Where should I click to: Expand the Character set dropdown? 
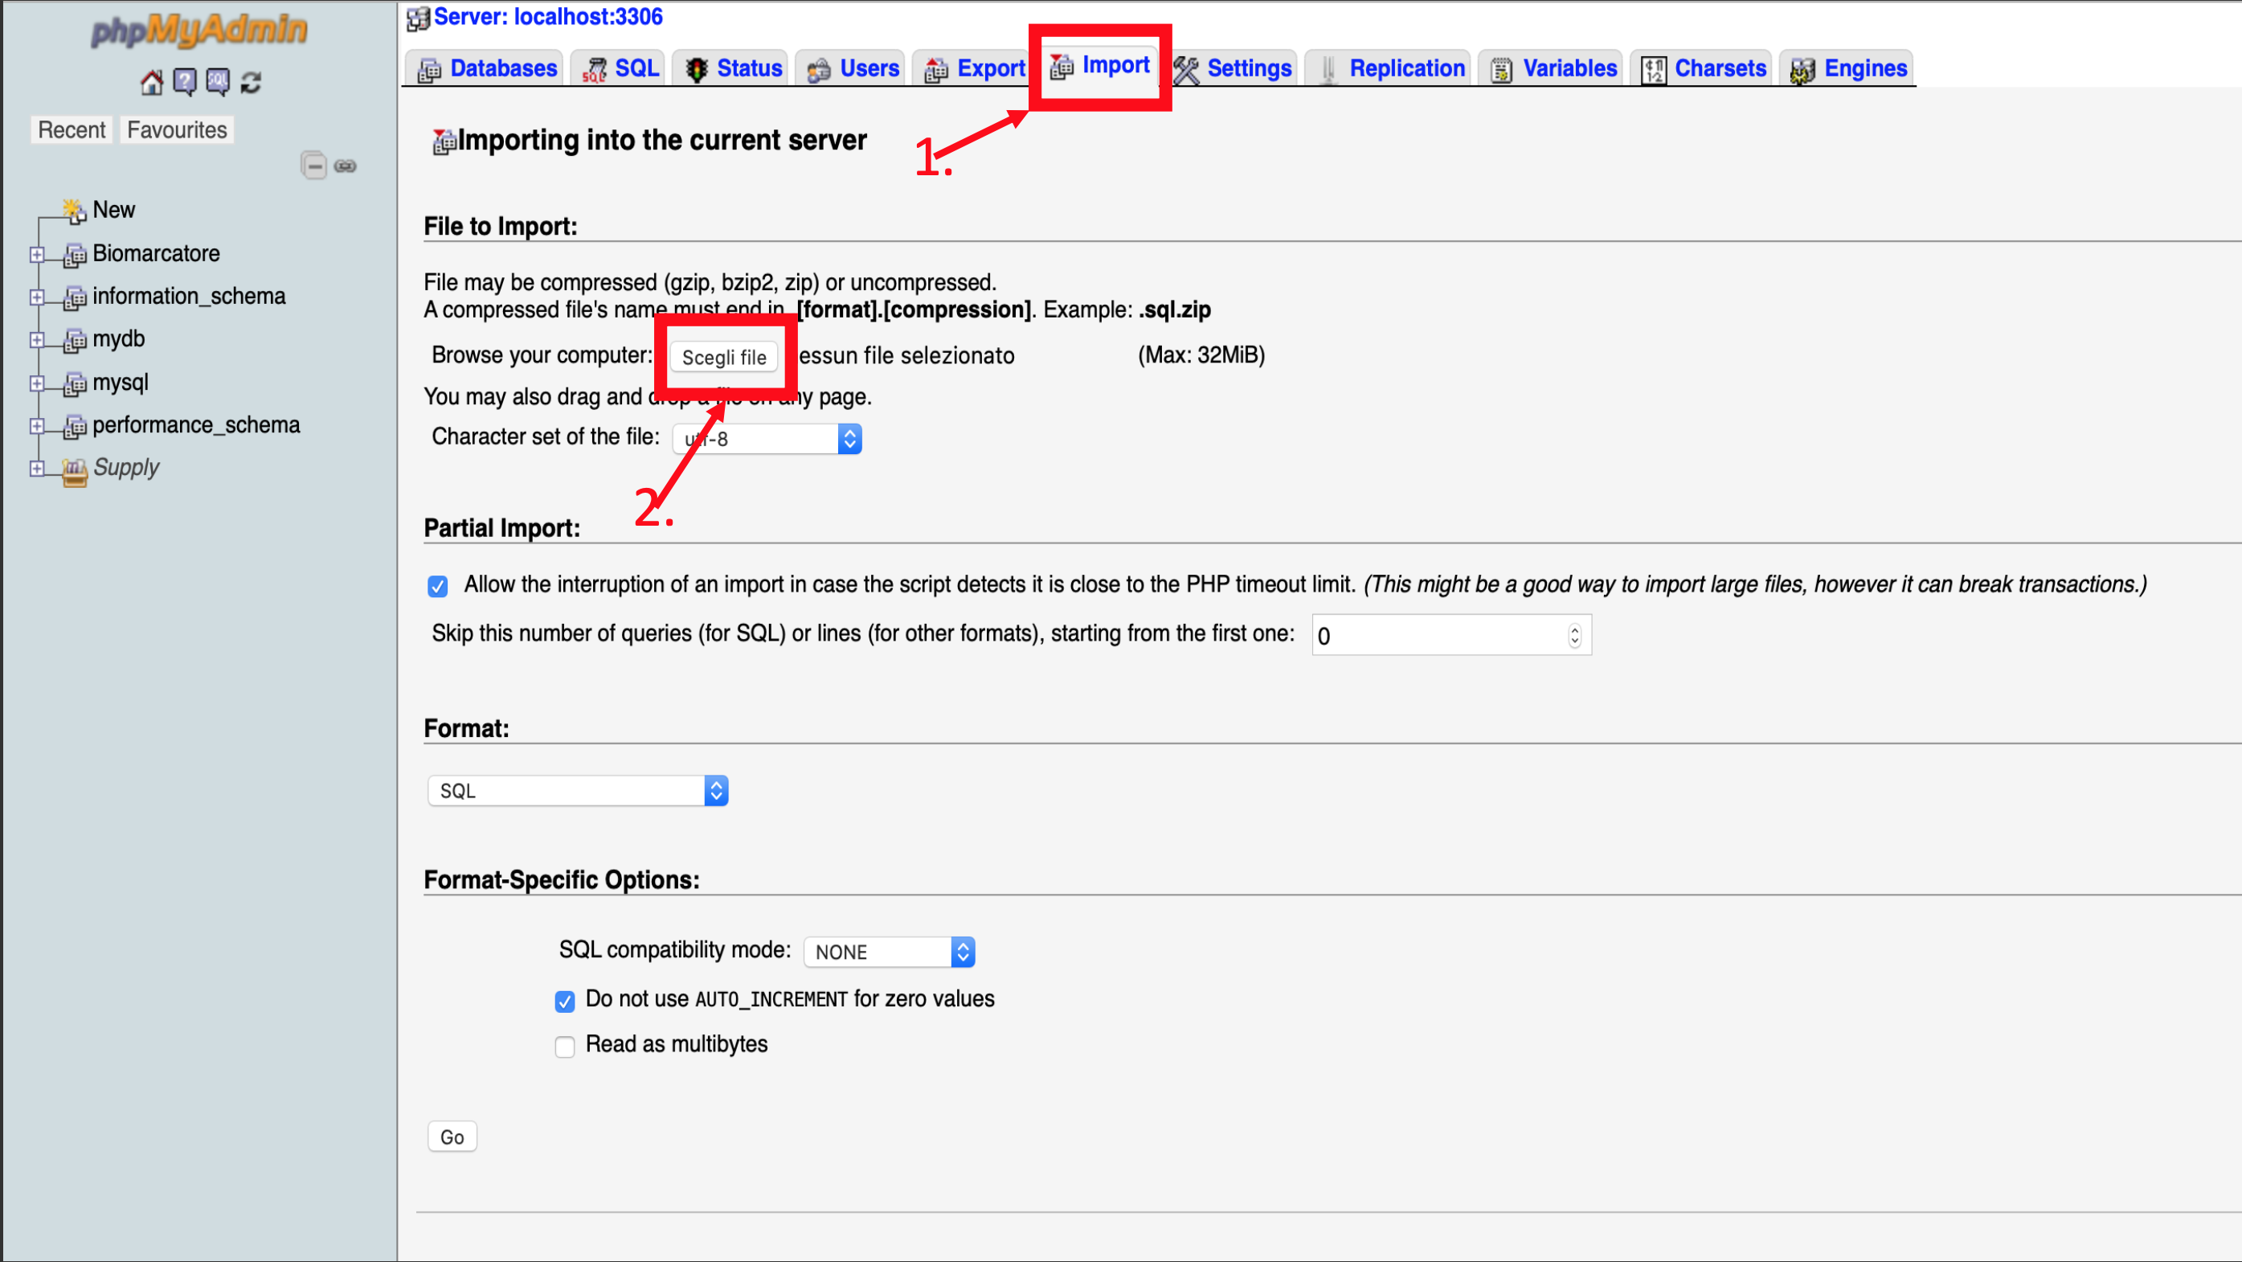(x=847, y=437)
